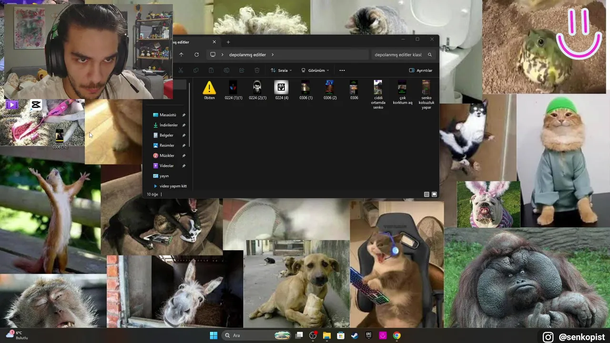The height and width of the screenshot is (343, 610).
Task: Select the 0biten folder
Action: click(x=209, y=91)
